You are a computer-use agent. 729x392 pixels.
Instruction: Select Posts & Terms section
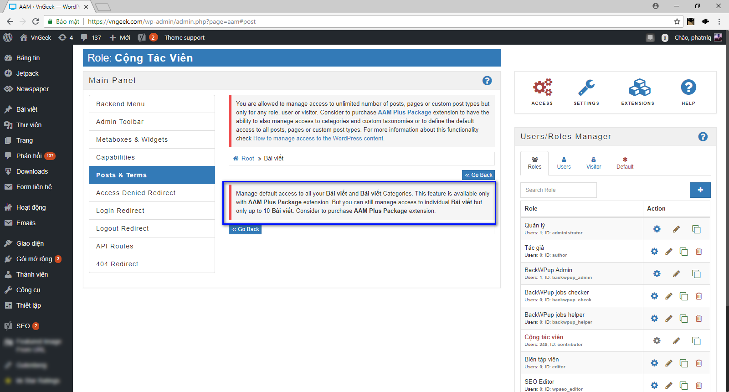(152, 175)
